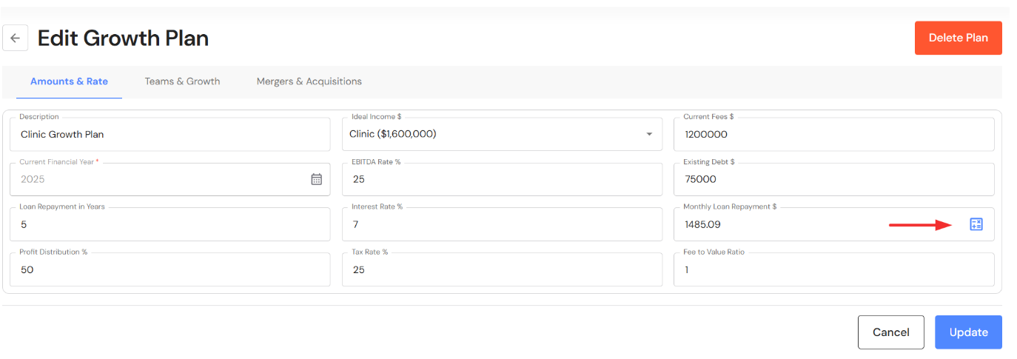Viewport: 1017px width, 359px height.
Task: Click the Cancel button
Action: pos(890,332)
